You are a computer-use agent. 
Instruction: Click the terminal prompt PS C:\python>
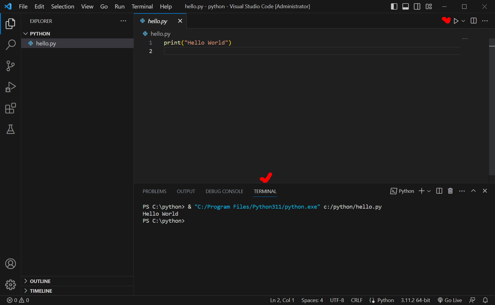164,221
